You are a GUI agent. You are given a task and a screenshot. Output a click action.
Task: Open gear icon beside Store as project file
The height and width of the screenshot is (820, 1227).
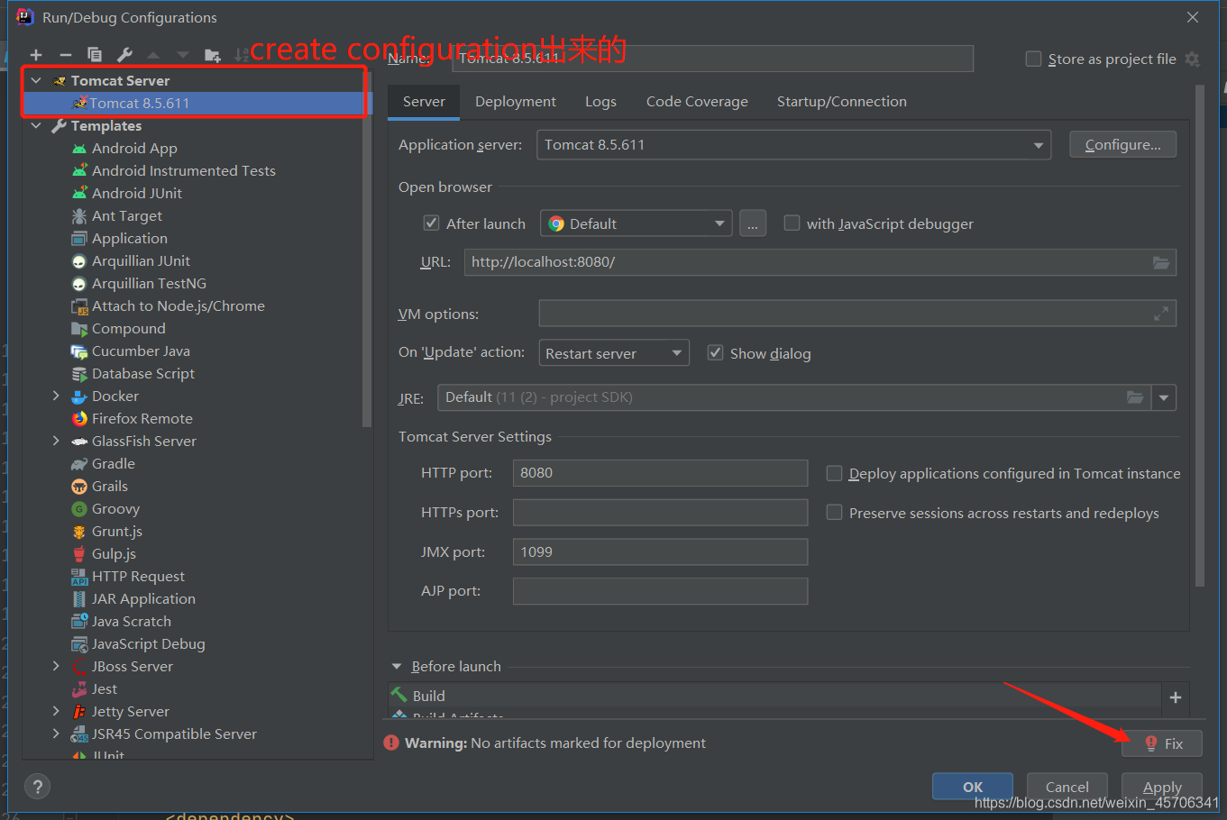click(x=1193, y=59)
